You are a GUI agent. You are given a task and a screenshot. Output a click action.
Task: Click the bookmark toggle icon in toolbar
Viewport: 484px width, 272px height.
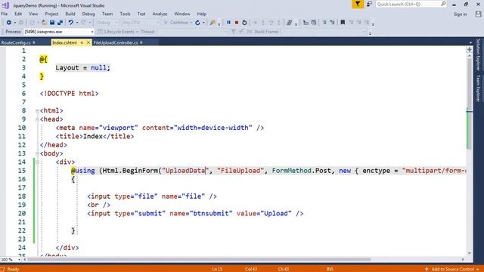(343, 23)
